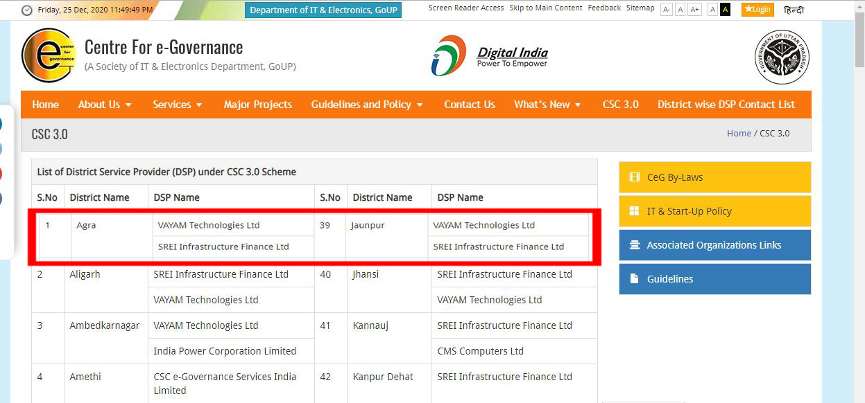Viewport: 865px width, 403px height.
Task: Click the Government of Uttar Pradesh emblem
Action: 782,57
